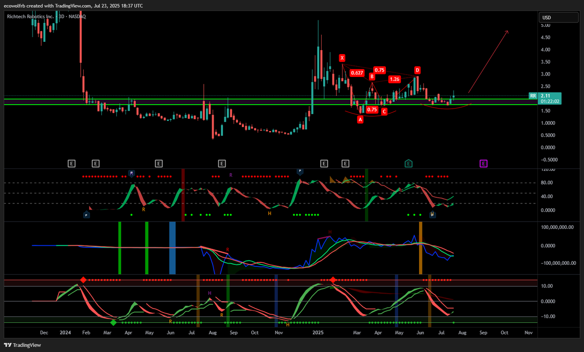This screenshot has height=352, width=584.
Task: Click the 1.50 price axis label
Action: tap(546, 111)
